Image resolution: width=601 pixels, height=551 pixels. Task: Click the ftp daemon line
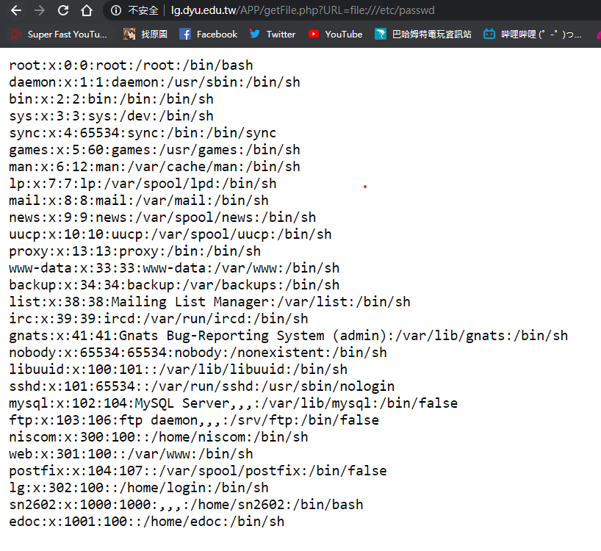(x=194, y=420)
